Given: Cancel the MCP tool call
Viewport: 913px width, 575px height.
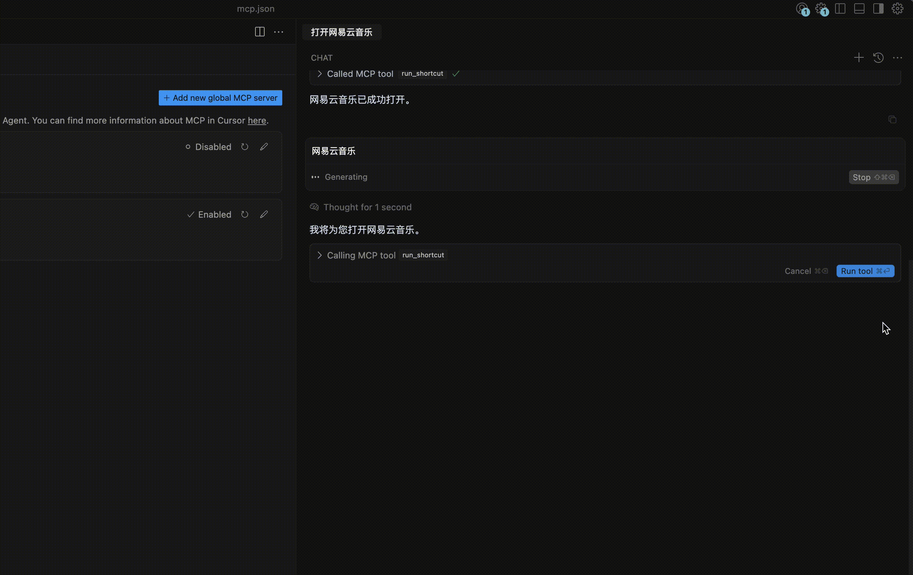Looking at the screenshot, I should tap(806, 271).
